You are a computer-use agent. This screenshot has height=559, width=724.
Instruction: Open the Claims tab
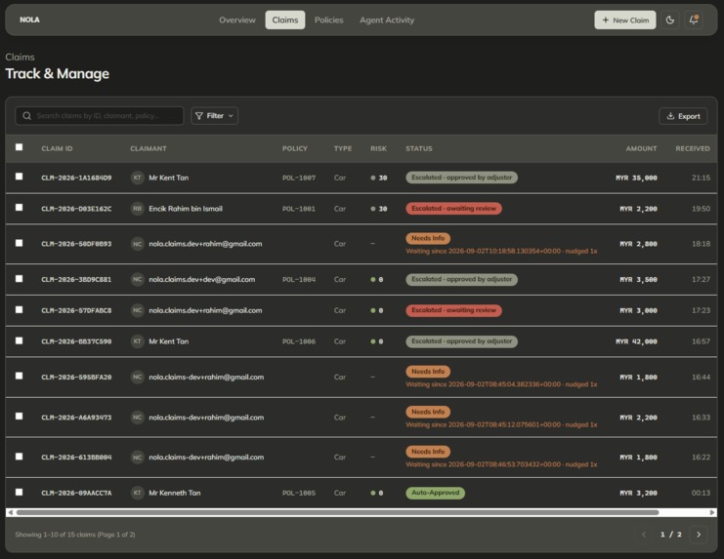coord(285,20)
